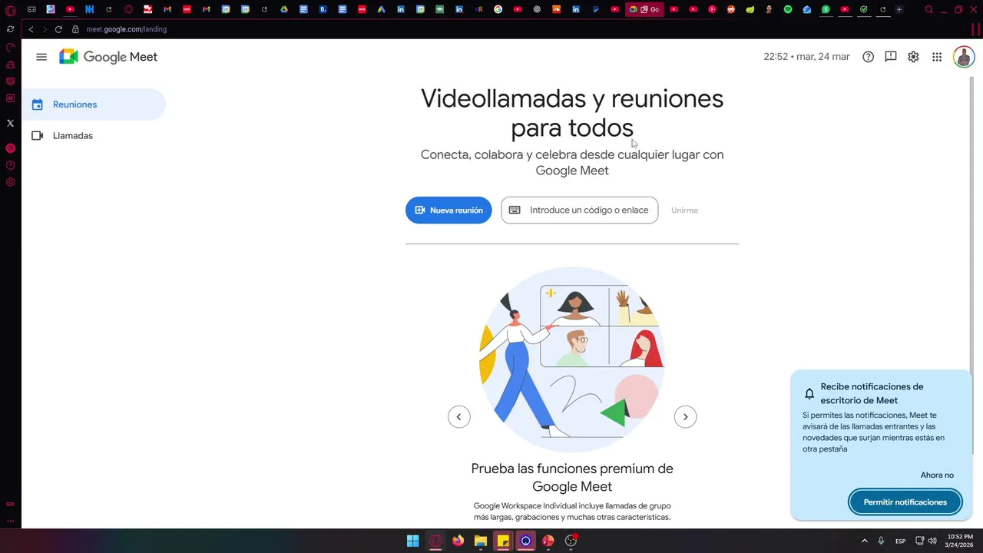Open the Help question mark icon
Viewport: 983px width, 553px height.
tap(868, 57)
